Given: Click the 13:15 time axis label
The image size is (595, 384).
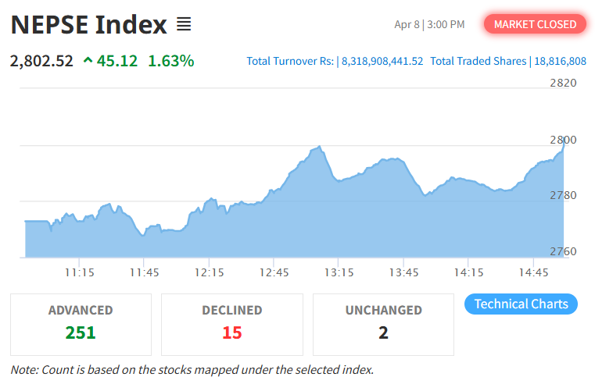Looking at the screenshot, I should [339, 272].
